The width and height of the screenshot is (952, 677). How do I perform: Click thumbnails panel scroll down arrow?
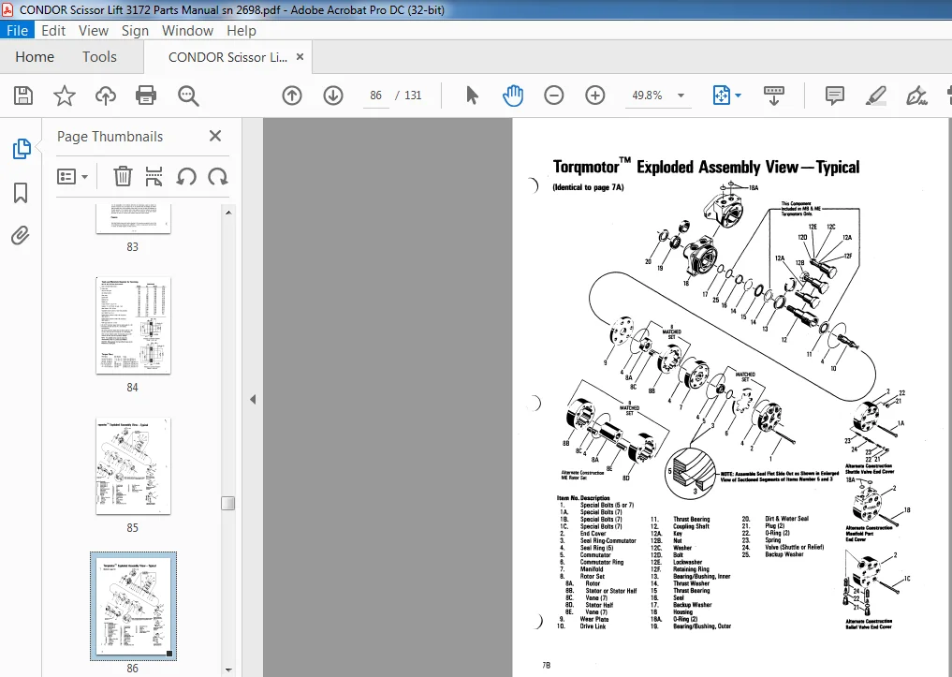228,670
